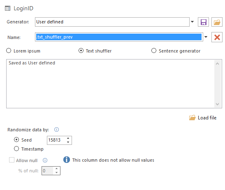Viewport: 225px width, 190px height.
Task: Increase the Seed value with up arrow
Action: coord(68,138)
